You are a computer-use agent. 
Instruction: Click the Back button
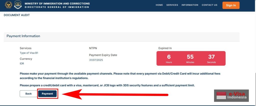pos(28,94)
